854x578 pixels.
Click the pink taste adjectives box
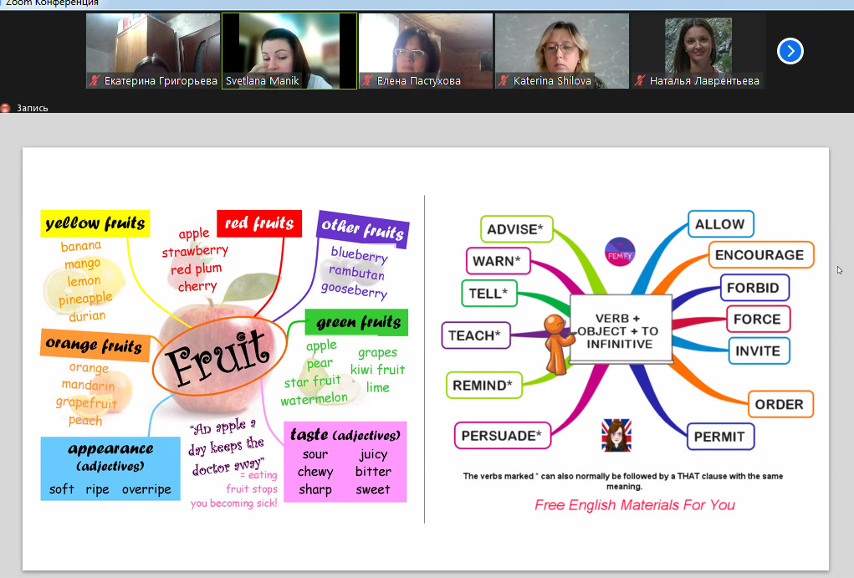pyautogui.click(x=345, y=462)
